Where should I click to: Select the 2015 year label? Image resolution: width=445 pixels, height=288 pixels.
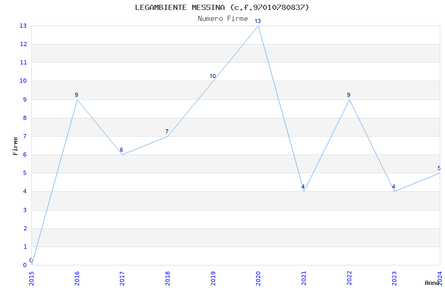tap(31, 279)
